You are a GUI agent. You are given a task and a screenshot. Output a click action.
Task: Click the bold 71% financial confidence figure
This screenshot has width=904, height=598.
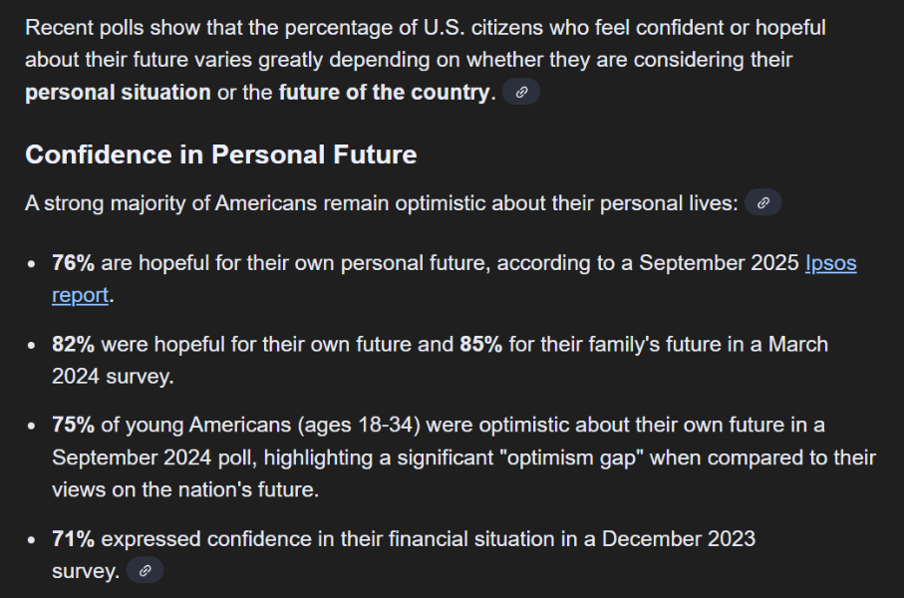(73, 539)
